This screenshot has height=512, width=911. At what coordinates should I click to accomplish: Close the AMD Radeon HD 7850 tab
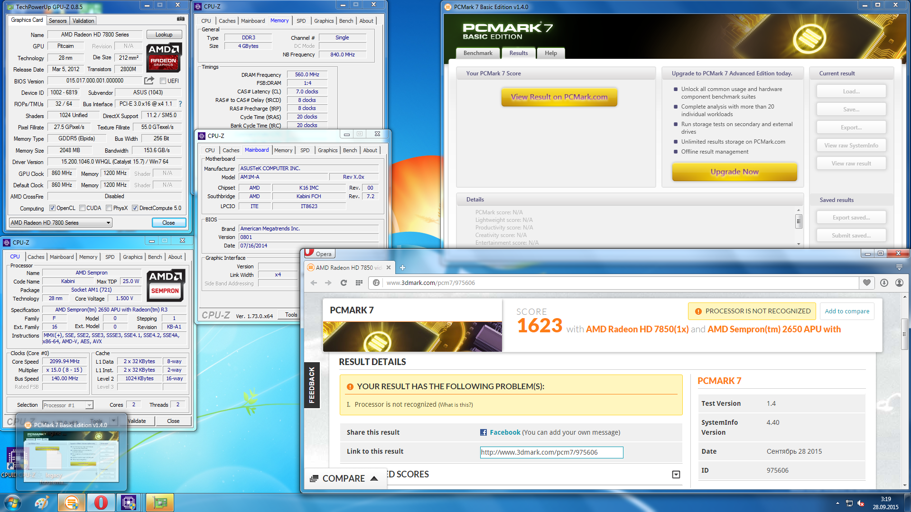point(389,267)
